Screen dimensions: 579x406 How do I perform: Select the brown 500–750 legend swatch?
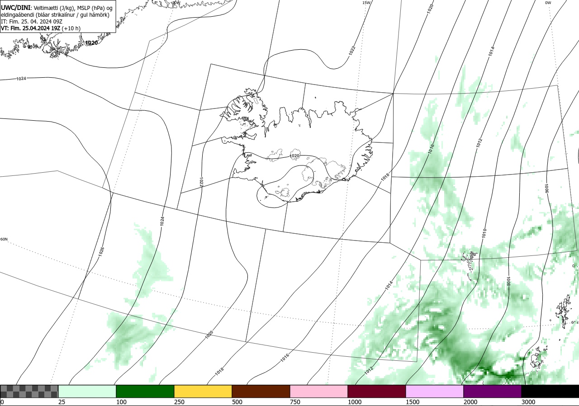tap(261, 391)
